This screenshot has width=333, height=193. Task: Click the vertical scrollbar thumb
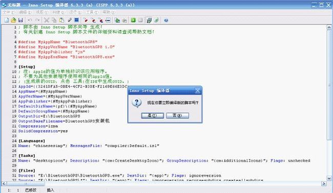329,85
